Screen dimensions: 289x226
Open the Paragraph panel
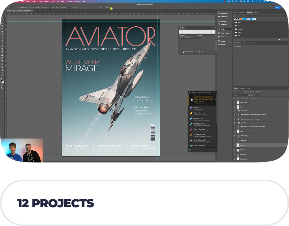coord(223,24)
